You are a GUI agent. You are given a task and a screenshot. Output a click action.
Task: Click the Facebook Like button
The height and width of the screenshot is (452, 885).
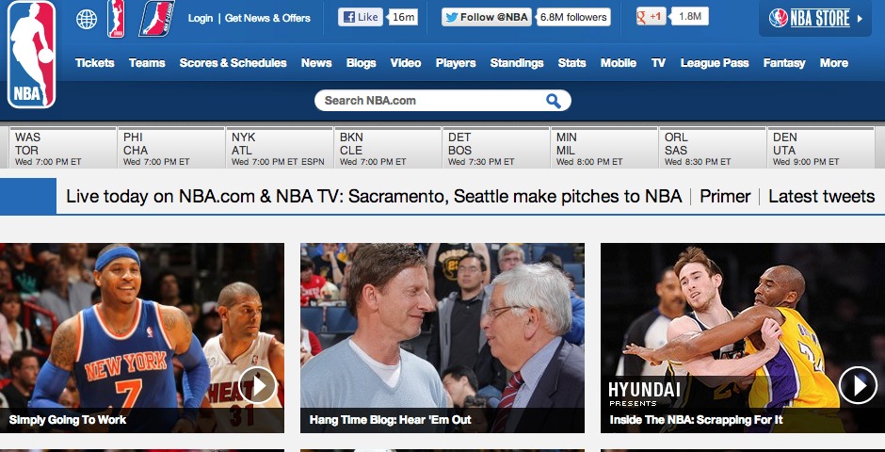[360, 17]
